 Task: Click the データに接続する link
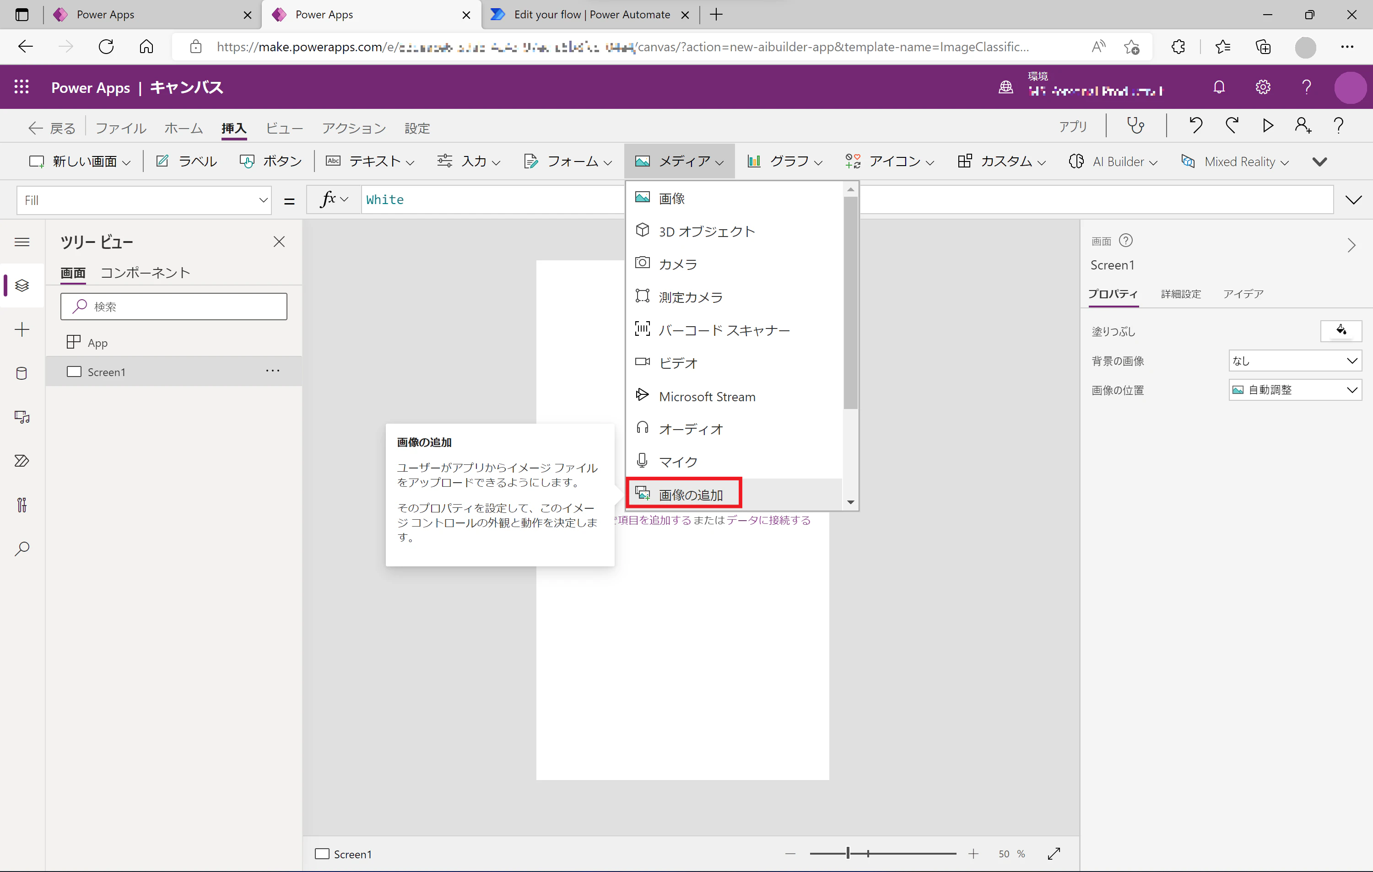[x=768, y=520]
